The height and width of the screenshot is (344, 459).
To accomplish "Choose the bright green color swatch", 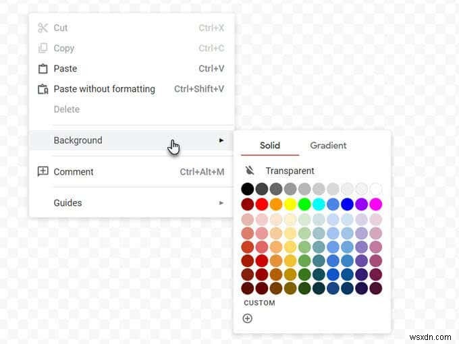I will coord(304,204).
